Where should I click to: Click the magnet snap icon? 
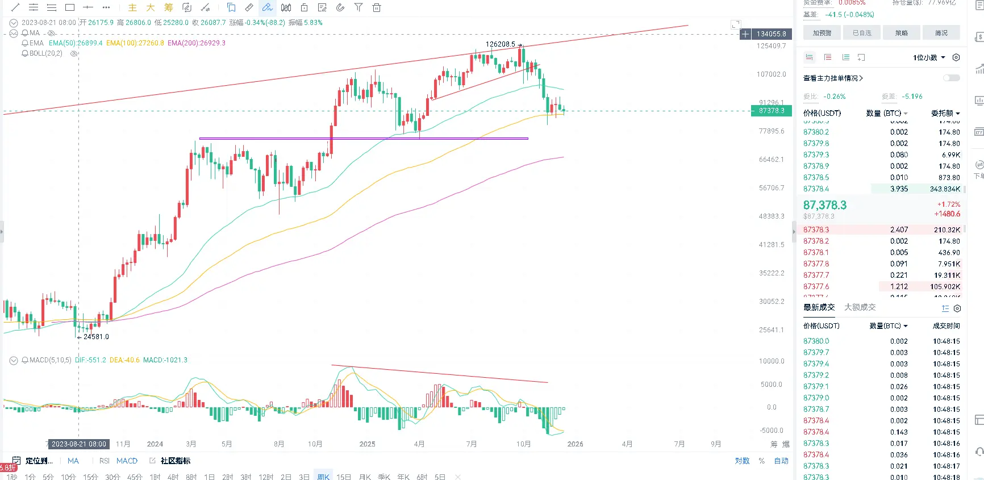pyautogui.click(x=340, y=7)
